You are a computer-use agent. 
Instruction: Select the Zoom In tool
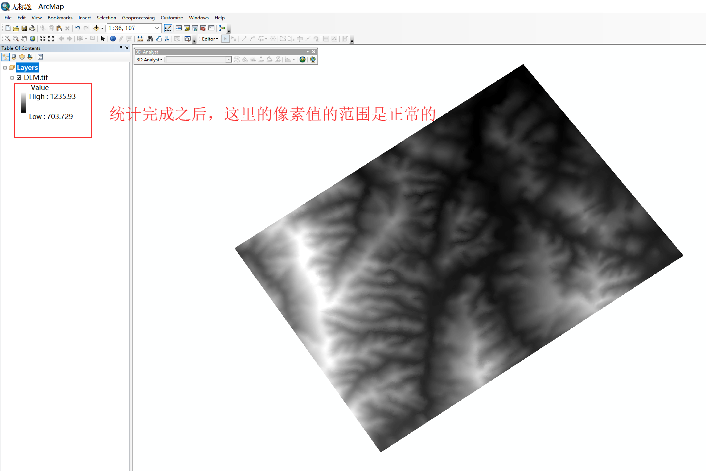[7, 39]
